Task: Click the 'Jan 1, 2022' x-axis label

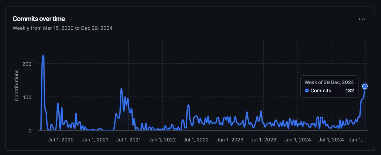Action: [x=162, y=139]
